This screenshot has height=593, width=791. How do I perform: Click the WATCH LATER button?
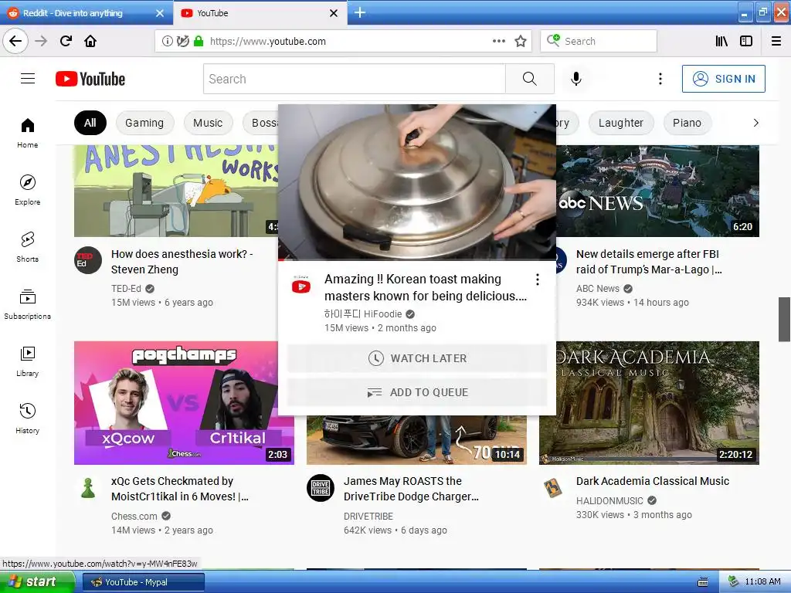pyautogui.click(x=417, y=358)
